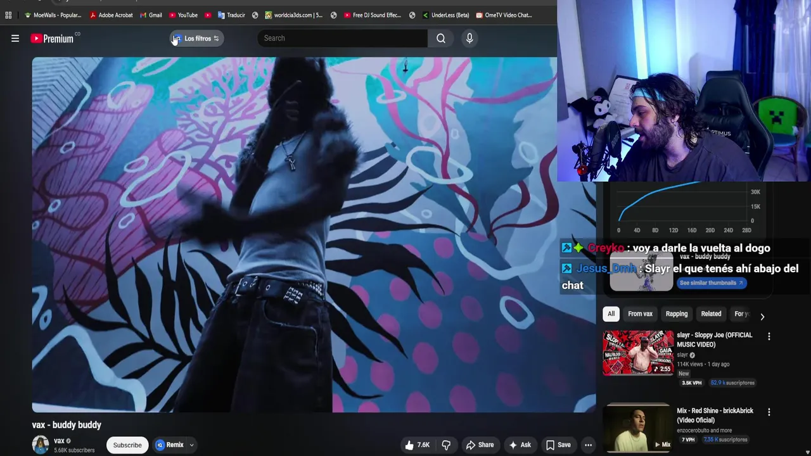Image resolution: width=811 pixels, height=456 pixels.
Task: Open the UnderLess (Beta) bookmark
Action: (445, 15)
